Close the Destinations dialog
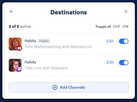The image size is (137, 102). point(126,11)
